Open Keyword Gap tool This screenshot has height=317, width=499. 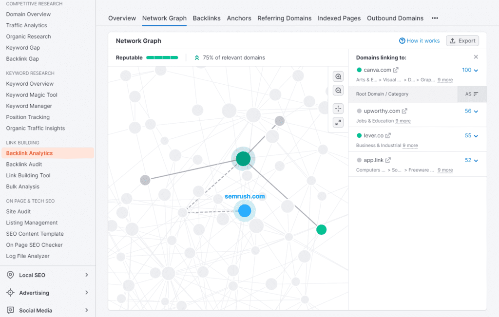click(x=23, y=48)
